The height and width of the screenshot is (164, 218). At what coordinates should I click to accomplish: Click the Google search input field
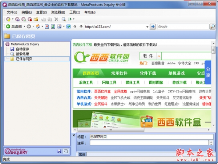click(183, 26)
